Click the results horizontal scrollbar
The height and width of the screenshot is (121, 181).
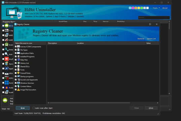(x=90, y=103)
